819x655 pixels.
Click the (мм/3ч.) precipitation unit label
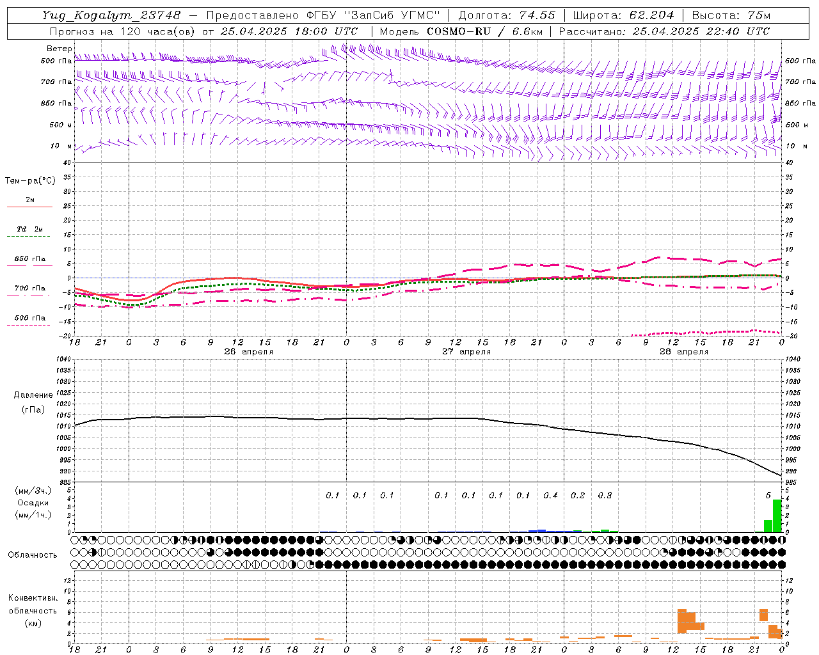pos(33,491)
